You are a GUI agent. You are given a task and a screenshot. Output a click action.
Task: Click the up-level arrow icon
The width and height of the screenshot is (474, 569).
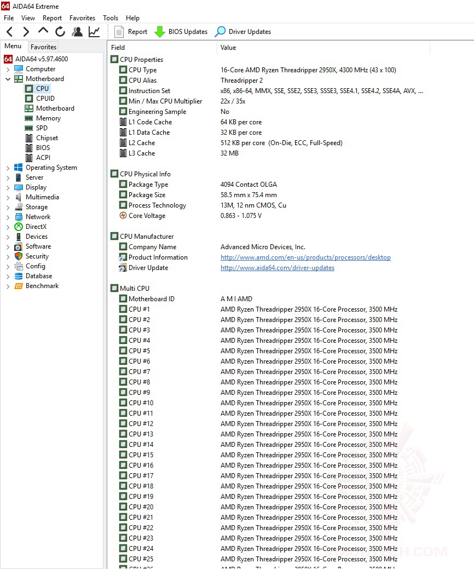point(43,31)
